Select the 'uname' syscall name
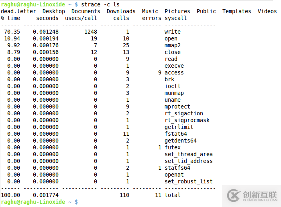281x207 pixels. click(x=173, y=100)
